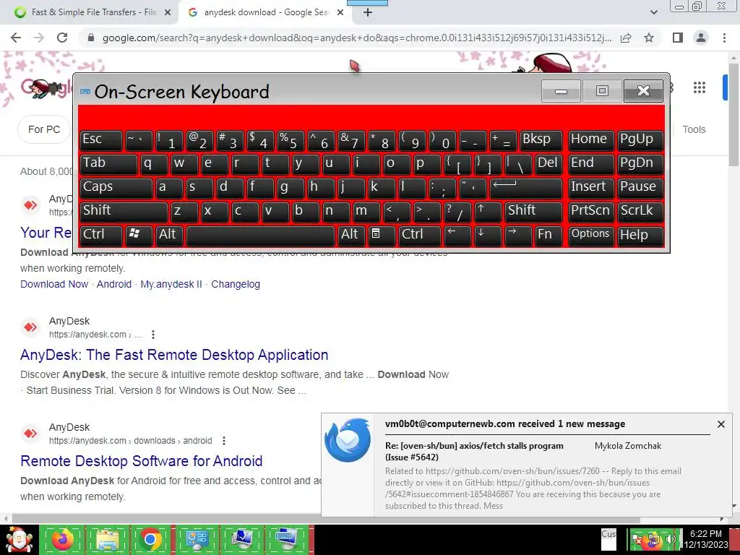
Task: Toggle Fn key on keyboard
Action: click(549, 235)
